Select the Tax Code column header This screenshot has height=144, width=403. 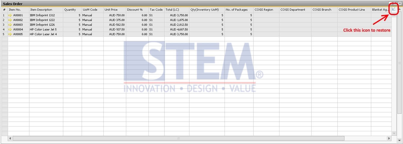(x=157, y=10)
